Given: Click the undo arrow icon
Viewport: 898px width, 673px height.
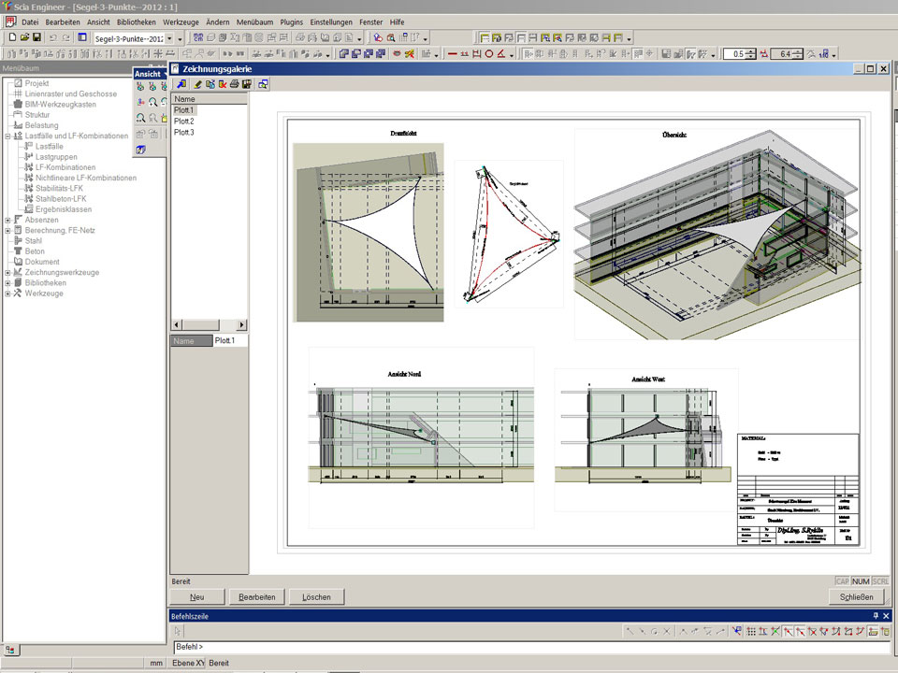Looking at the screenshot, I should 53,37.
